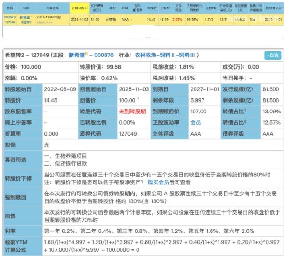Click the 转股起始日 value 2022-05-09
Screen dimensions: 284x256
point(60,89)
